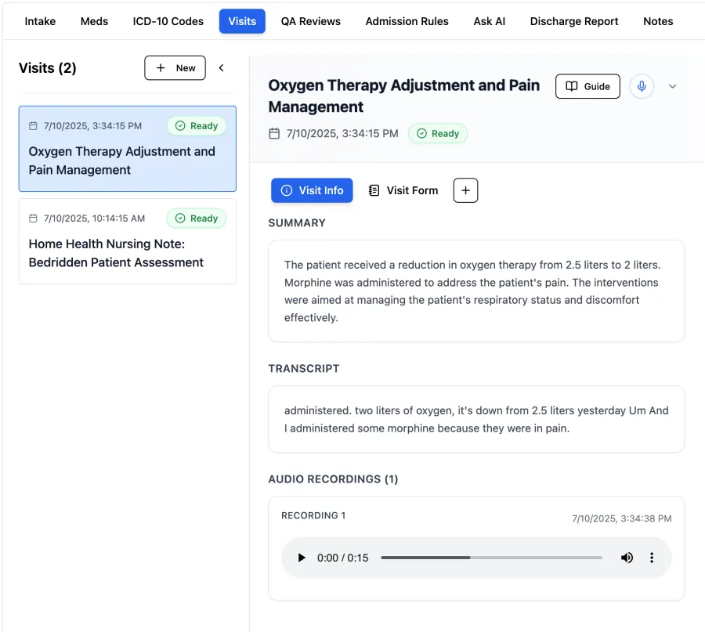This screenshot has width=705, height=632.
Task: Switch to the Visit Form view
Action: pos(403,190)
